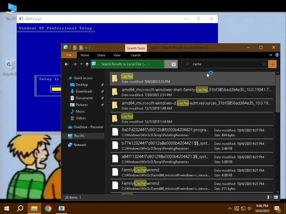Select Quick access in navigation pane
The image size is (286, 214).
point(83,78)
